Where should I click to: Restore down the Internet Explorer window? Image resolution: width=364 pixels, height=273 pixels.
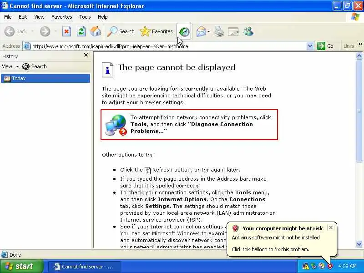point(347,6)
